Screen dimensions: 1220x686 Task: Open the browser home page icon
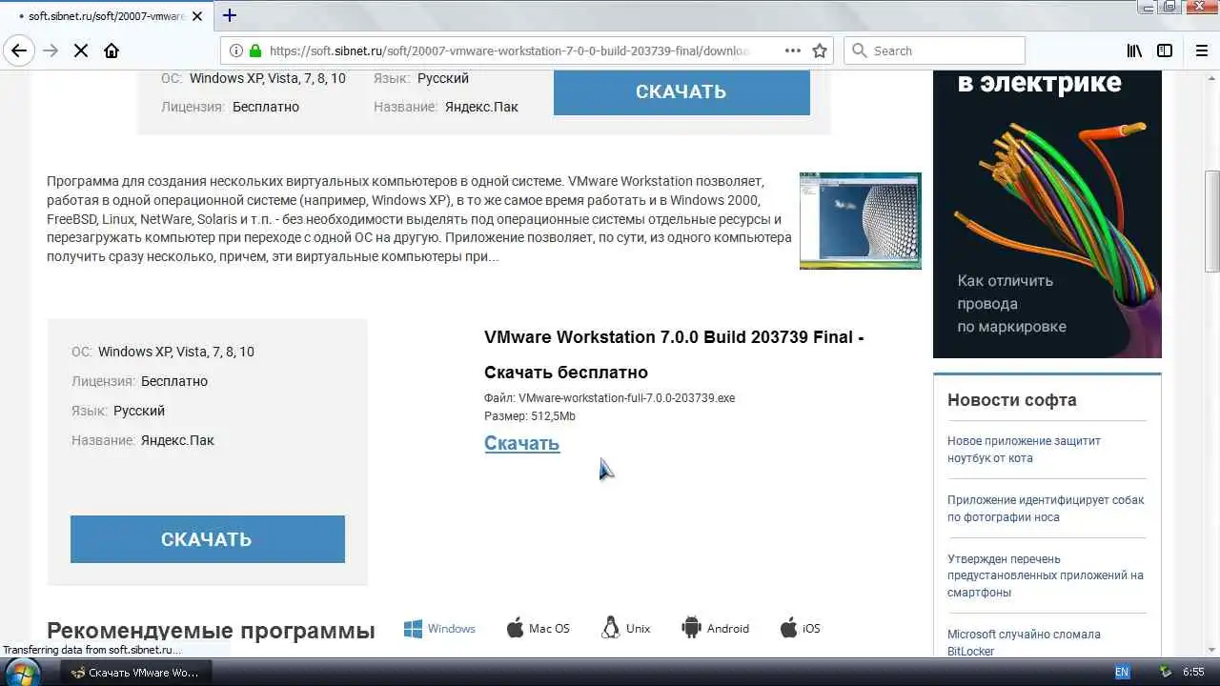point(112,50)
